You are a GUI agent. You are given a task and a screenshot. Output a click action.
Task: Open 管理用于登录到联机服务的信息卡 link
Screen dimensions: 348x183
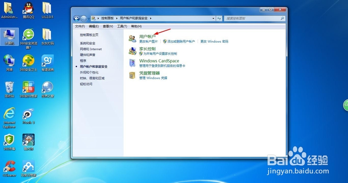tap(162, 66)
